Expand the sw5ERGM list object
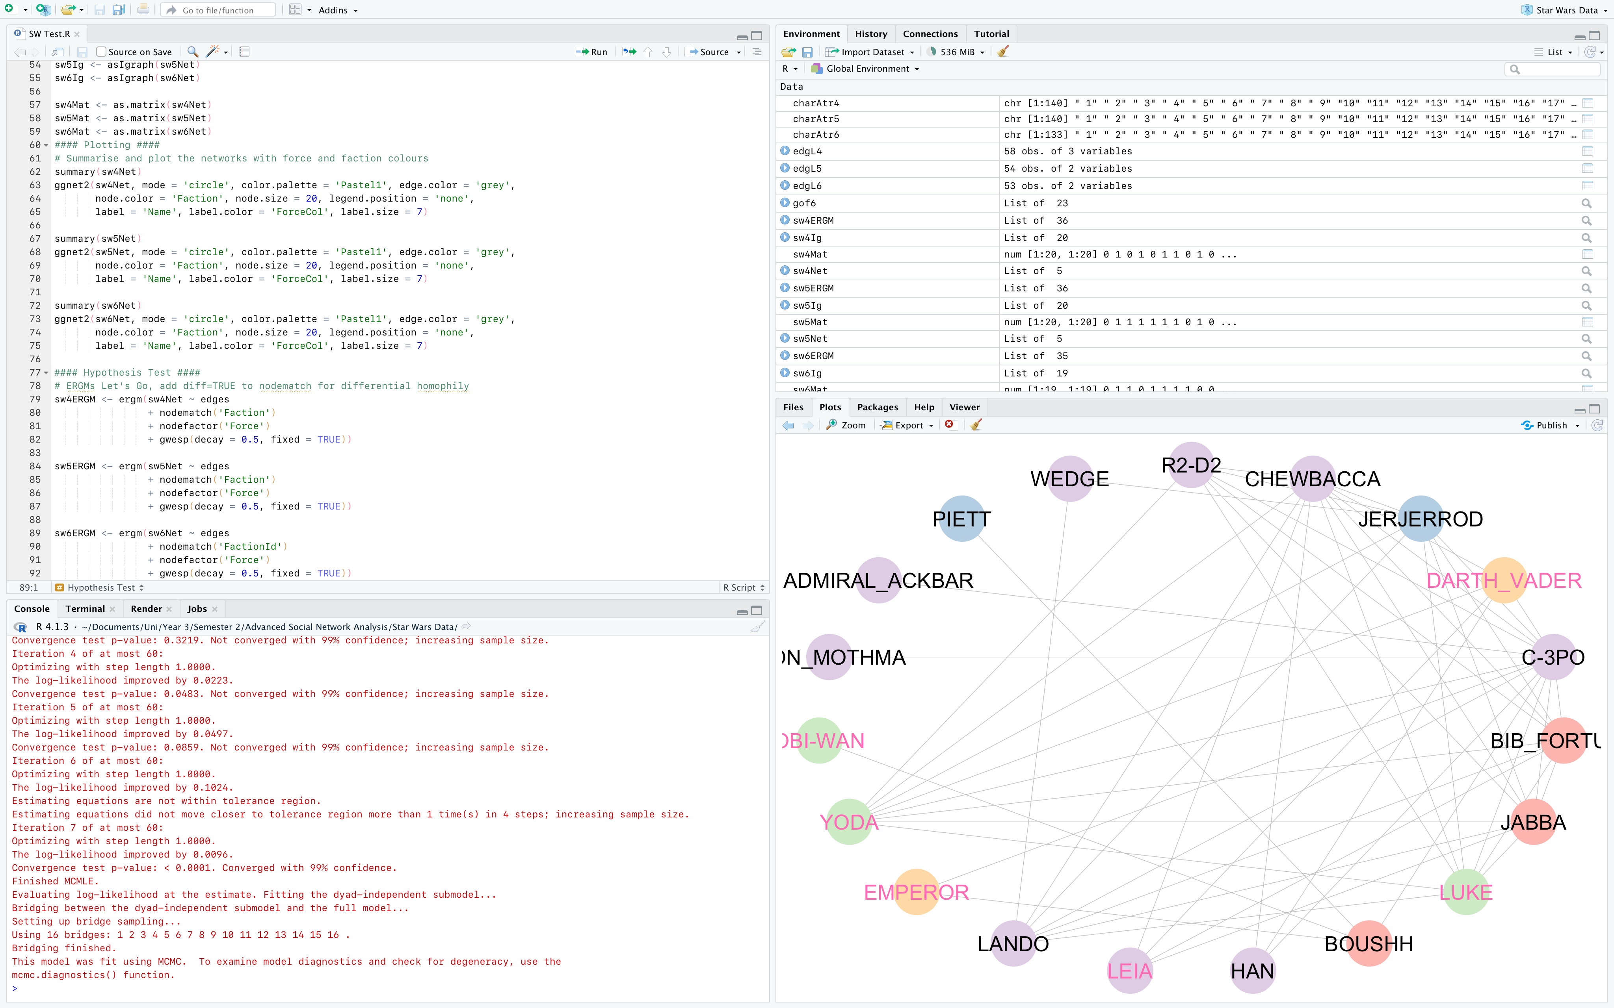Viewport: 1614px width, 1008px height. (785, 288)
